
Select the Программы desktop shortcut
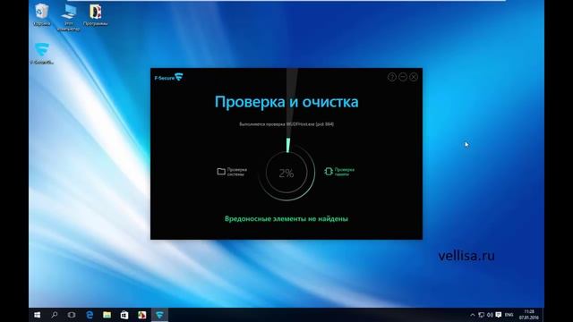click(x=96, y=14)
